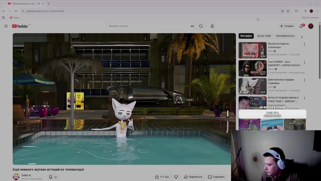Screen dimensions: 321x181
Task: Open the on-screen keyboard icon in search box
Action: tap(192, 26)
